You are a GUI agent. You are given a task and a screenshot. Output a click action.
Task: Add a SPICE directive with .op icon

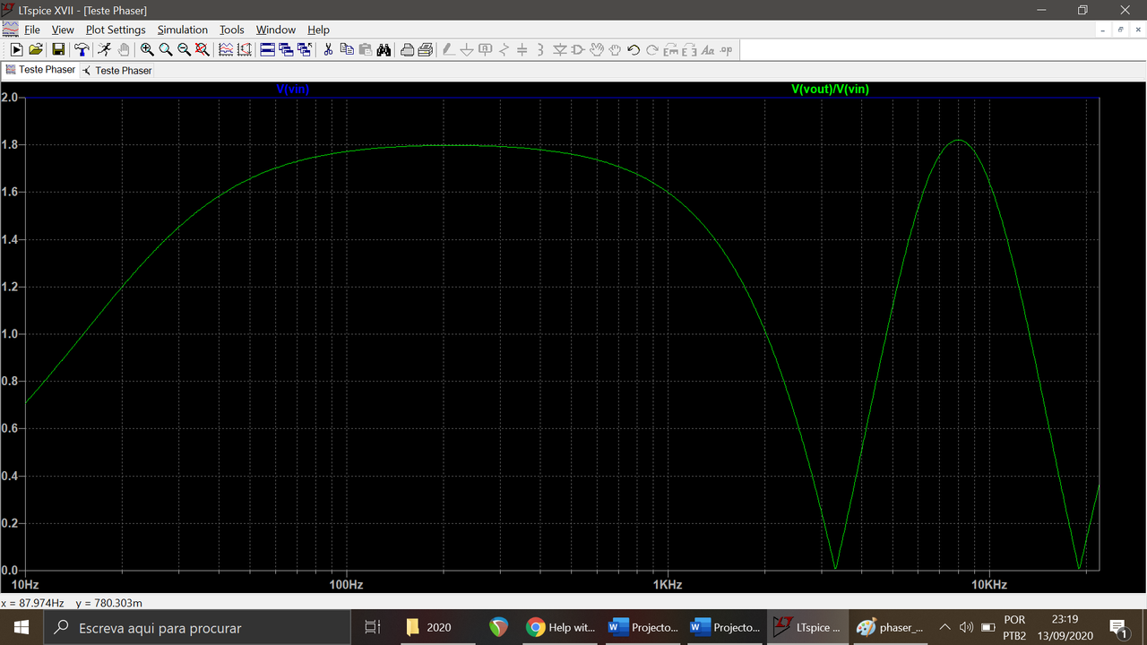pos(726,50)
